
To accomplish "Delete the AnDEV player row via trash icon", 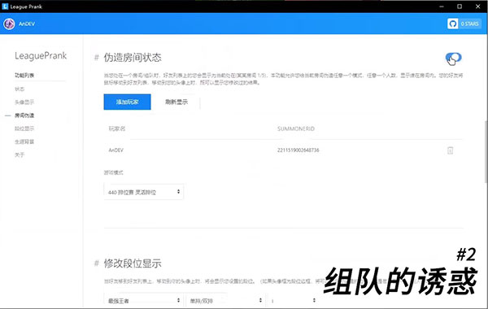I will click(x=450, y=150).
